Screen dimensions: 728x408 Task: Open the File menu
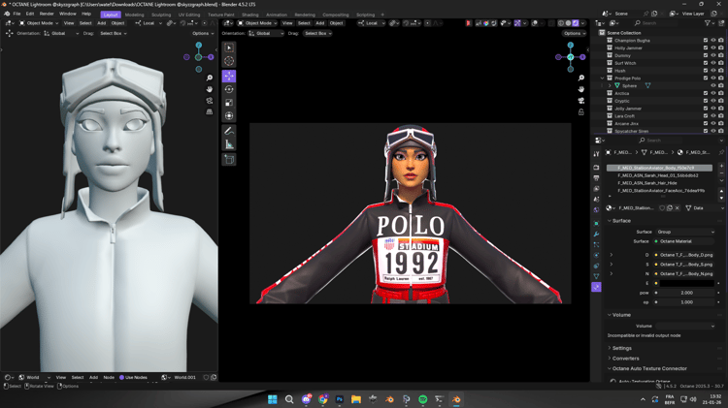point(17,14)
